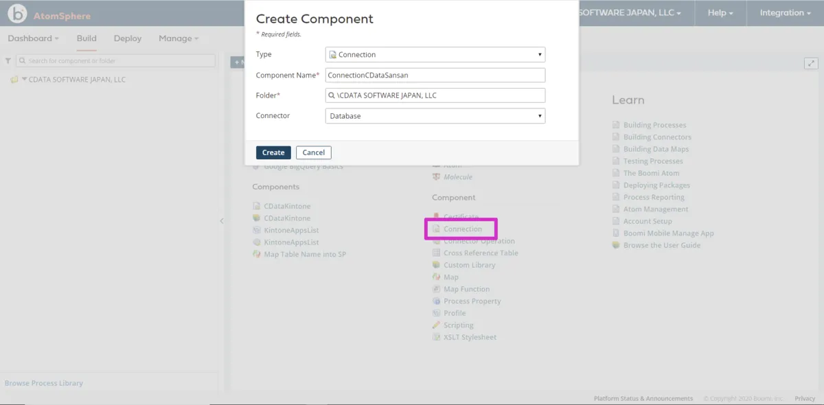
Task: Click the filter funnel icon beside search
Action: pyautogui.click(x=8, y=61)
